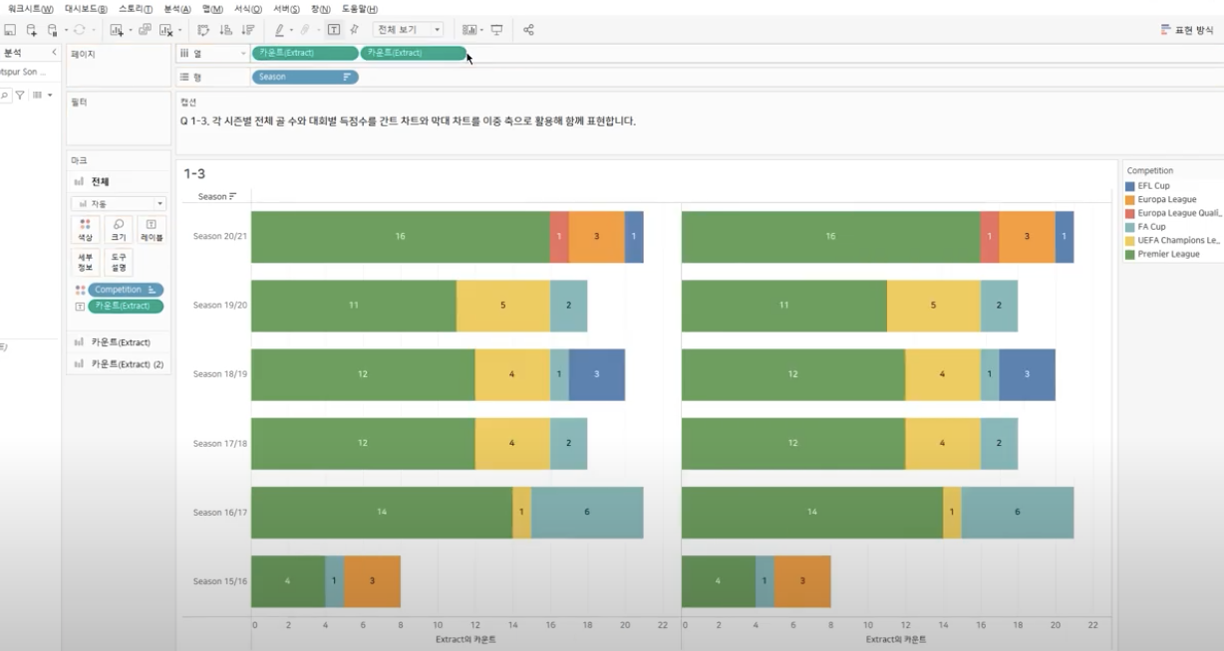Open Presentation mode from the toolbar

coord(496,30)
